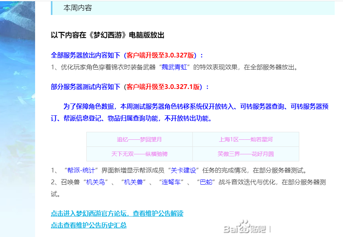Select the server cell 追忆——梦回望月

click(139, 139)
